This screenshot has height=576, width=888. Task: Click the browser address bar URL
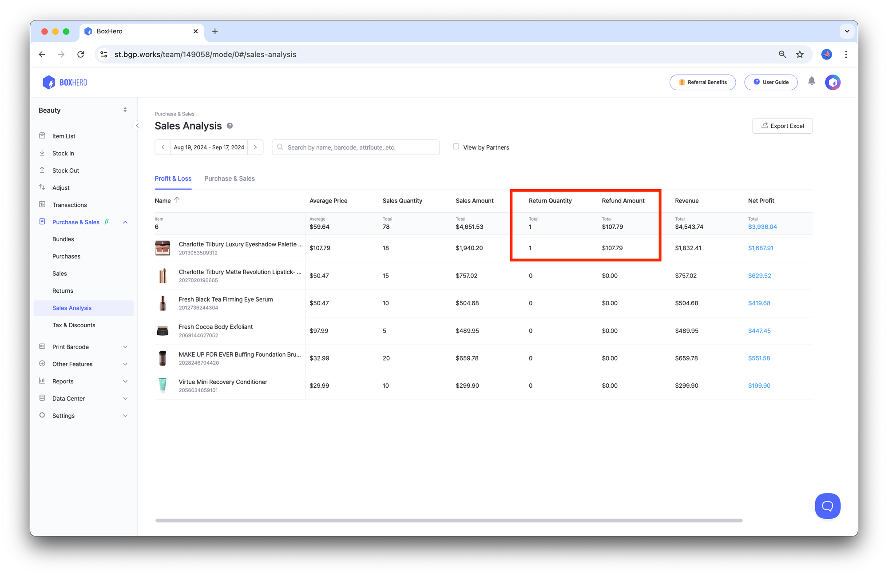pyautogui.click(x=205, y=54)
